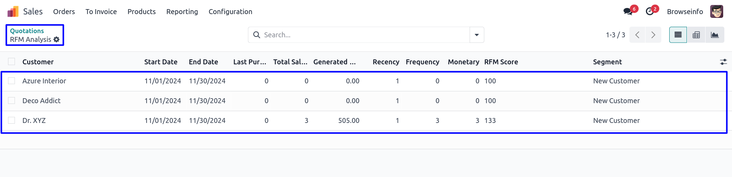Viewport: 732px width, 177px height.
Task: Click the user avatar picture
Action: (716, 11)
